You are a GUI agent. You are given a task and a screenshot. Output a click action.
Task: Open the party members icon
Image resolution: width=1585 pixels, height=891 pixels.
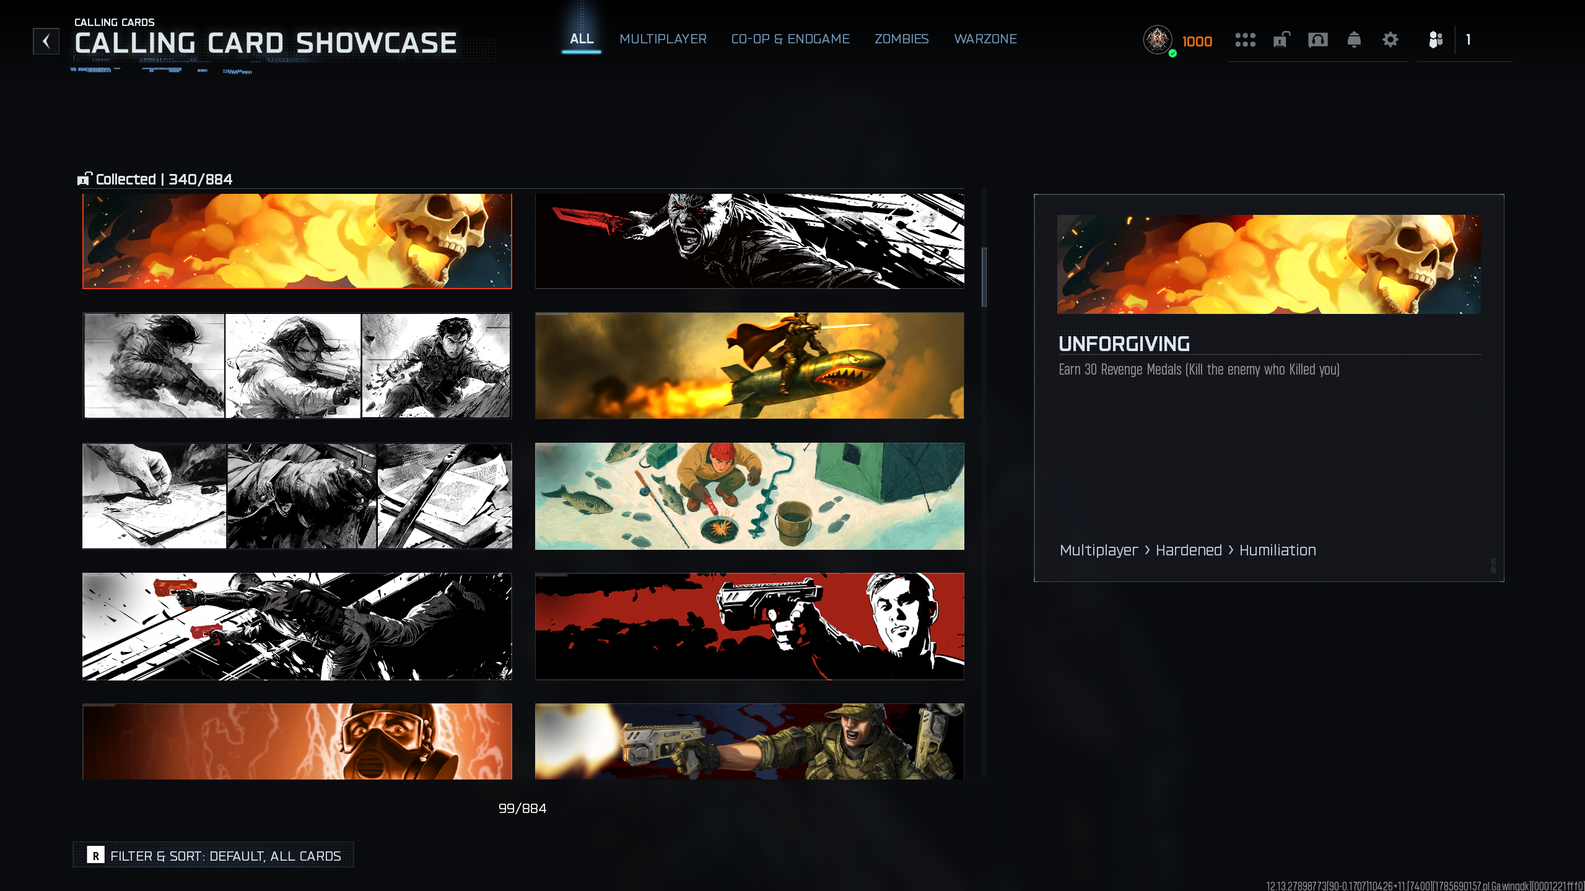click(x=1436, y=40)
